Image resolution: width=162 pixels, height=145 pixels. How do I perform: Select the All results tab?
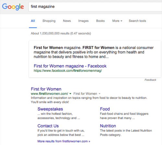pos(33,21)
